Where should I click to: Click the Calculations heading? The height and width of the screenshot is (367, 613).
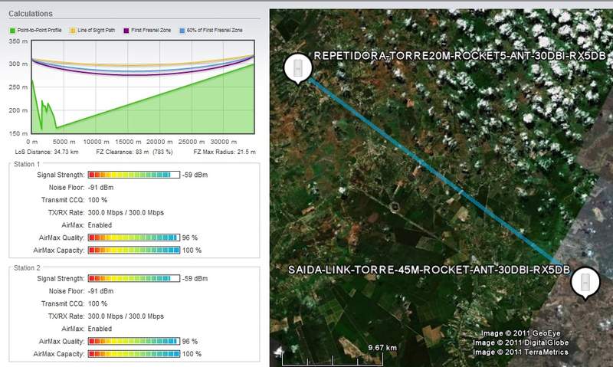click(31, 14)
